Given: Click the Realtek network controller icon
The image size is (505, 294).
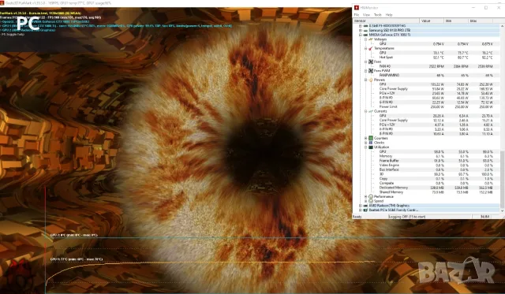Looking at the screenshot, I should pyautogui.click(x=365, y=210).
